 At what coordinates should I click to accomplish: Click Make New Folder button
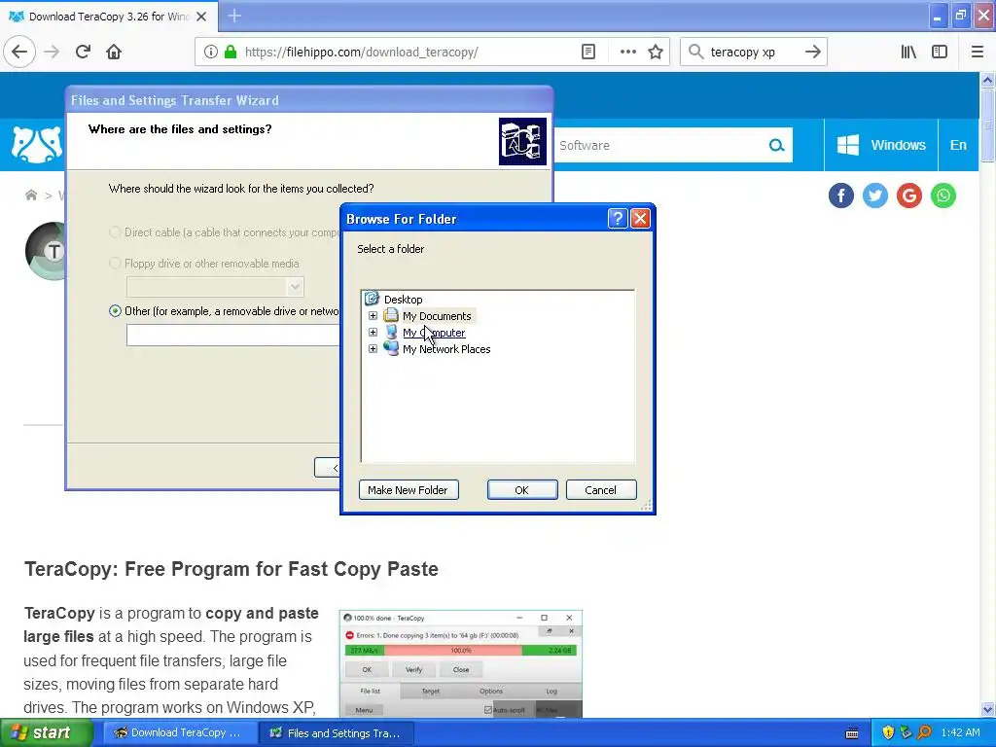tap(409, 490)
